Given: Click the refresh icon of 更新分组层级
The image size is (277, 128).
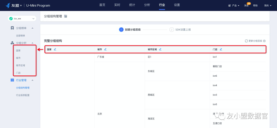Looking at the screenshot, I should (x=246, y=41).
